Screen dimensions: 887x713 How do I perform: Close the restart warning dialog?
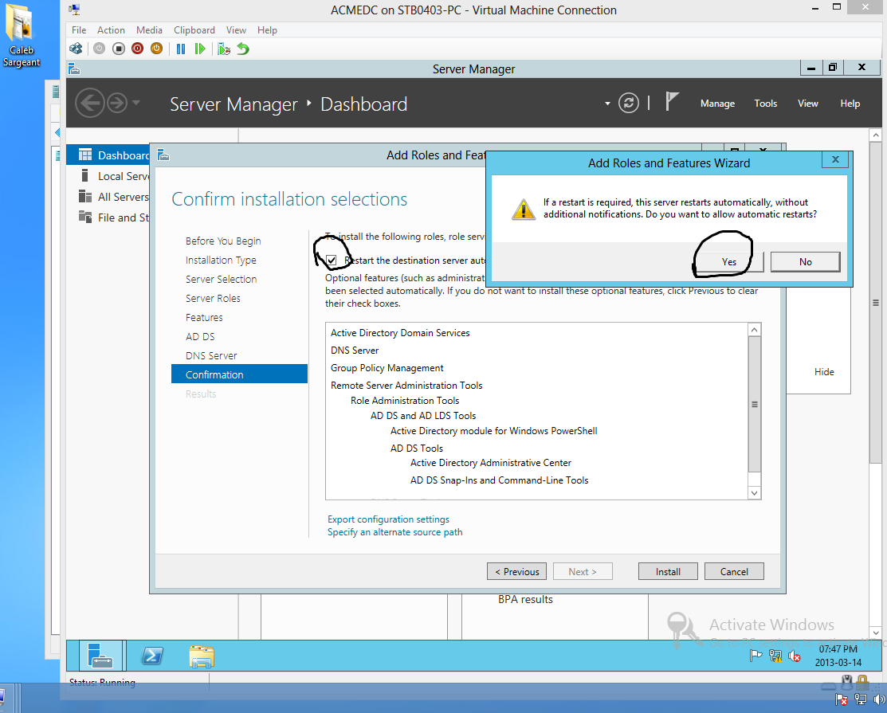pos(835,160)
